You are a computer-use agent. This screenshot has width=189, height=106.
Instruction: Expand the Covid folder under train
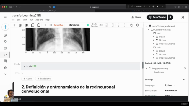[x=154, y=51]
